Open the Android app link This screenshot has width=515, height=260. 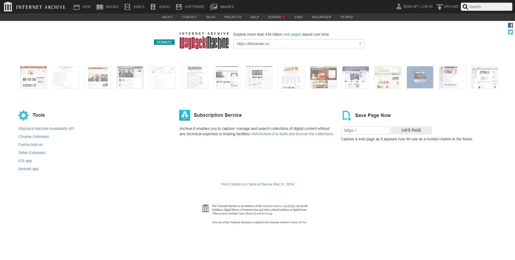28,169
